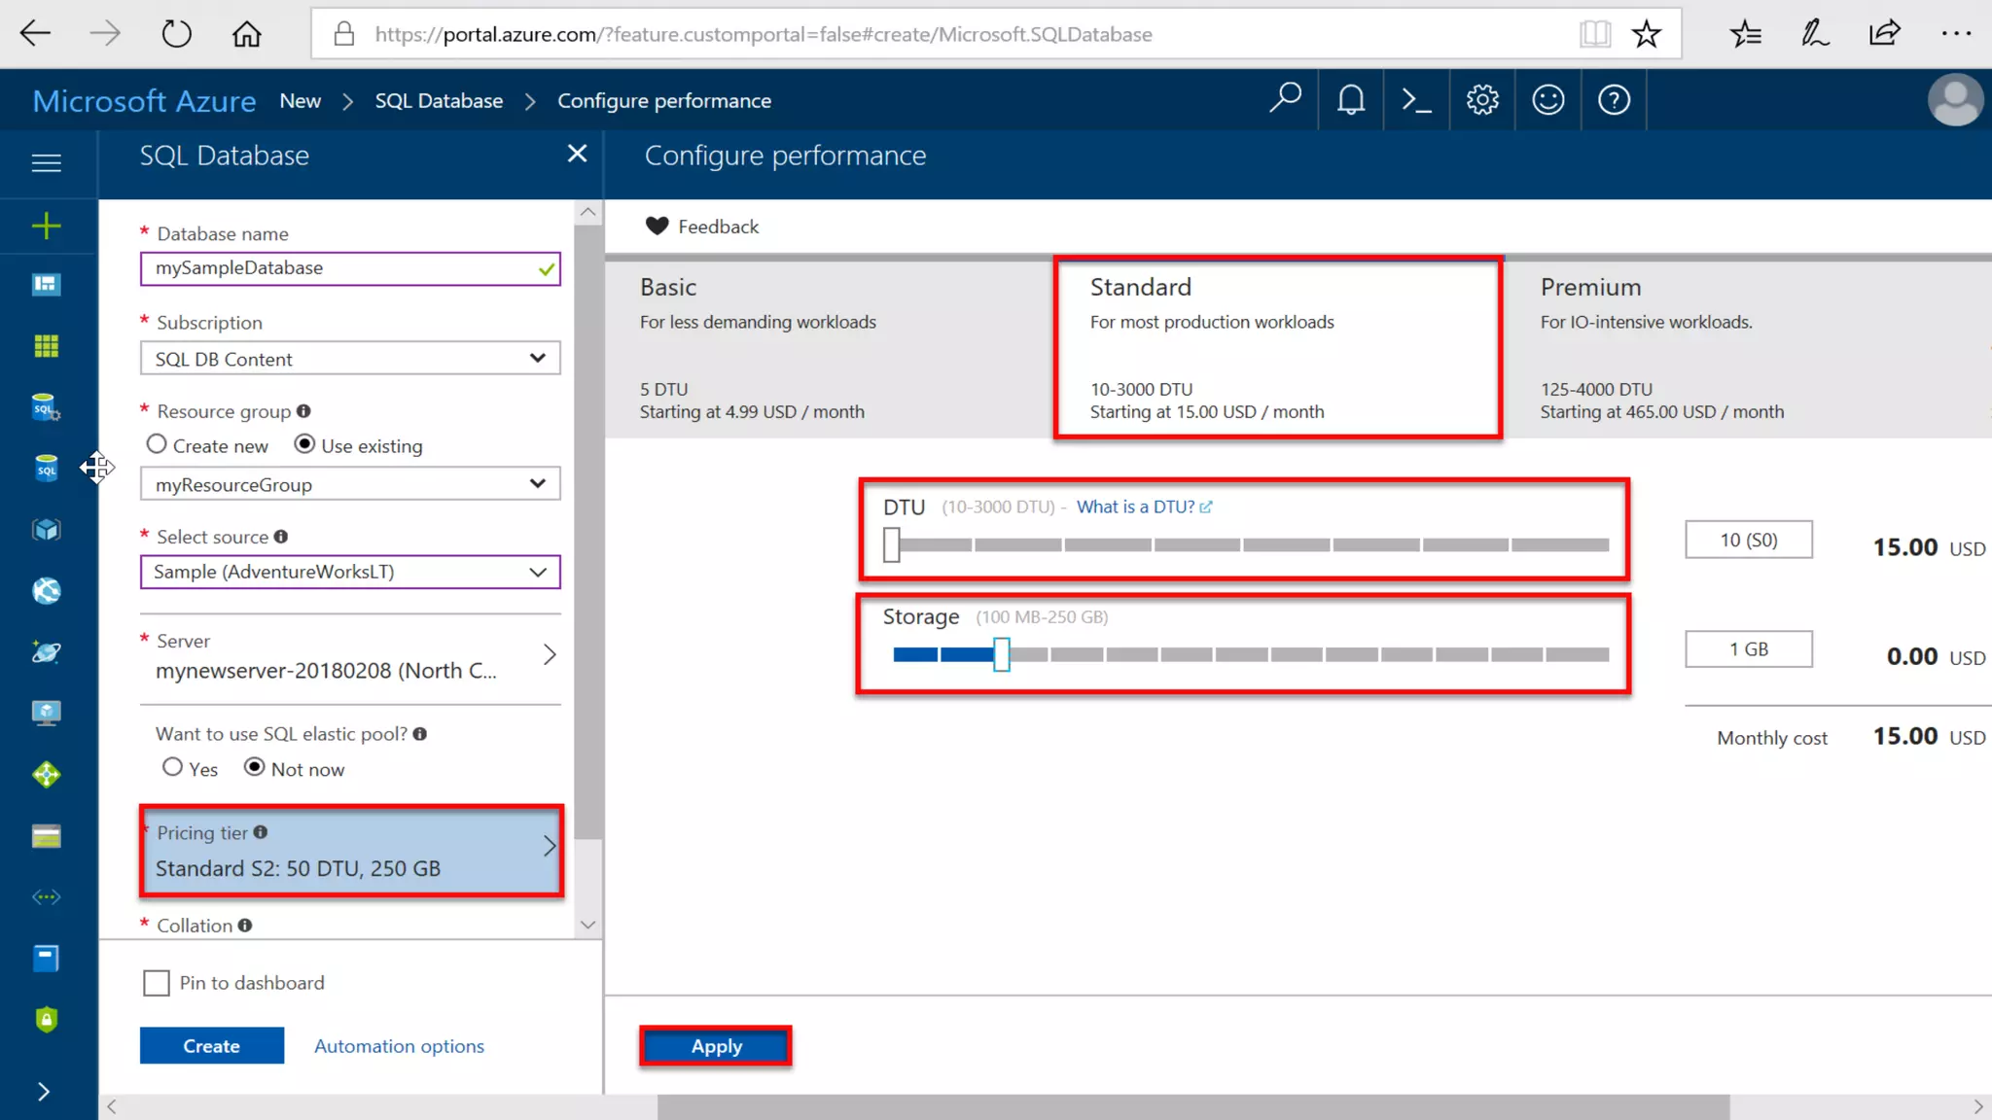Open the Dashboard sidebar icon
This screenshot has height=1120, width=1992.
click(x=46, y=284)
